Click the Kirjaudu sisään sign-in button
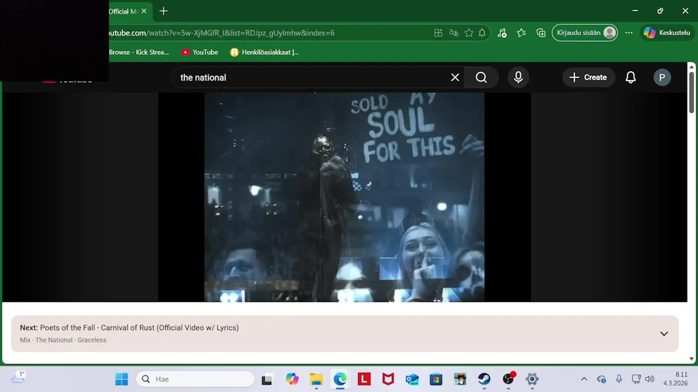Image resolution: width=698 pixels, height=392 pixels. coord(585,33)
